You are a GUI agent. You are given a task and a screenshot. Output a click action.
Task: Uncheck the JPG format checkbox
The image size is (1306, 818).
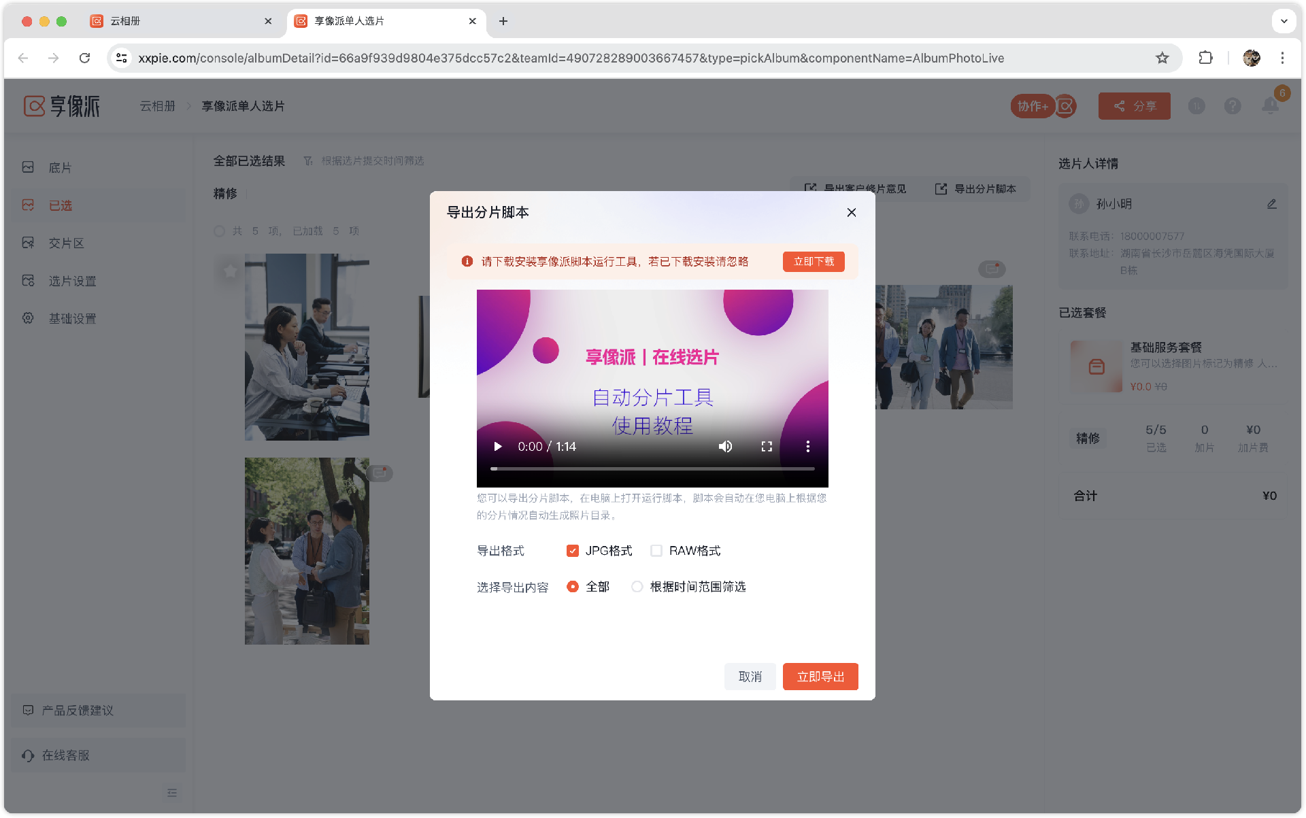(573, 551)
